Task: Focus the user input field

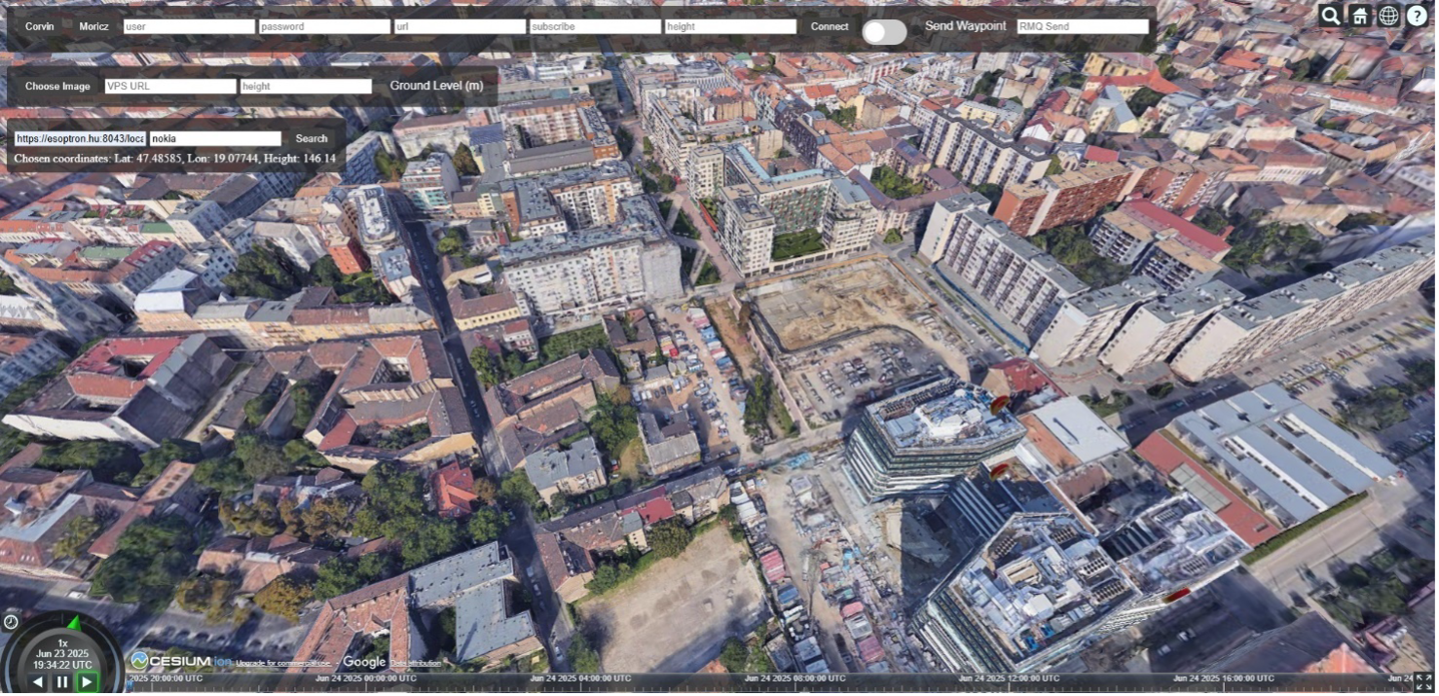Action: pyautogui.click(x=189, y=26)
